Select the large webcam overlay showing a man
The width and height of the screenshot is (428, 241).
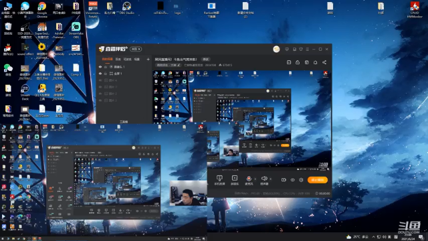click(188, 193)
